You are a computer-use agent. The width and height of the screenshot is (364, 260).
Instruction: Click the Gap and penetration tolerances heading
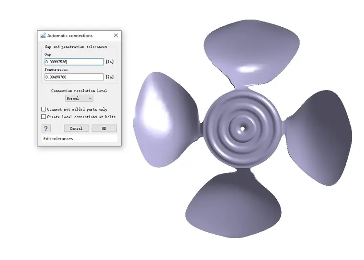tap(76, 47)
